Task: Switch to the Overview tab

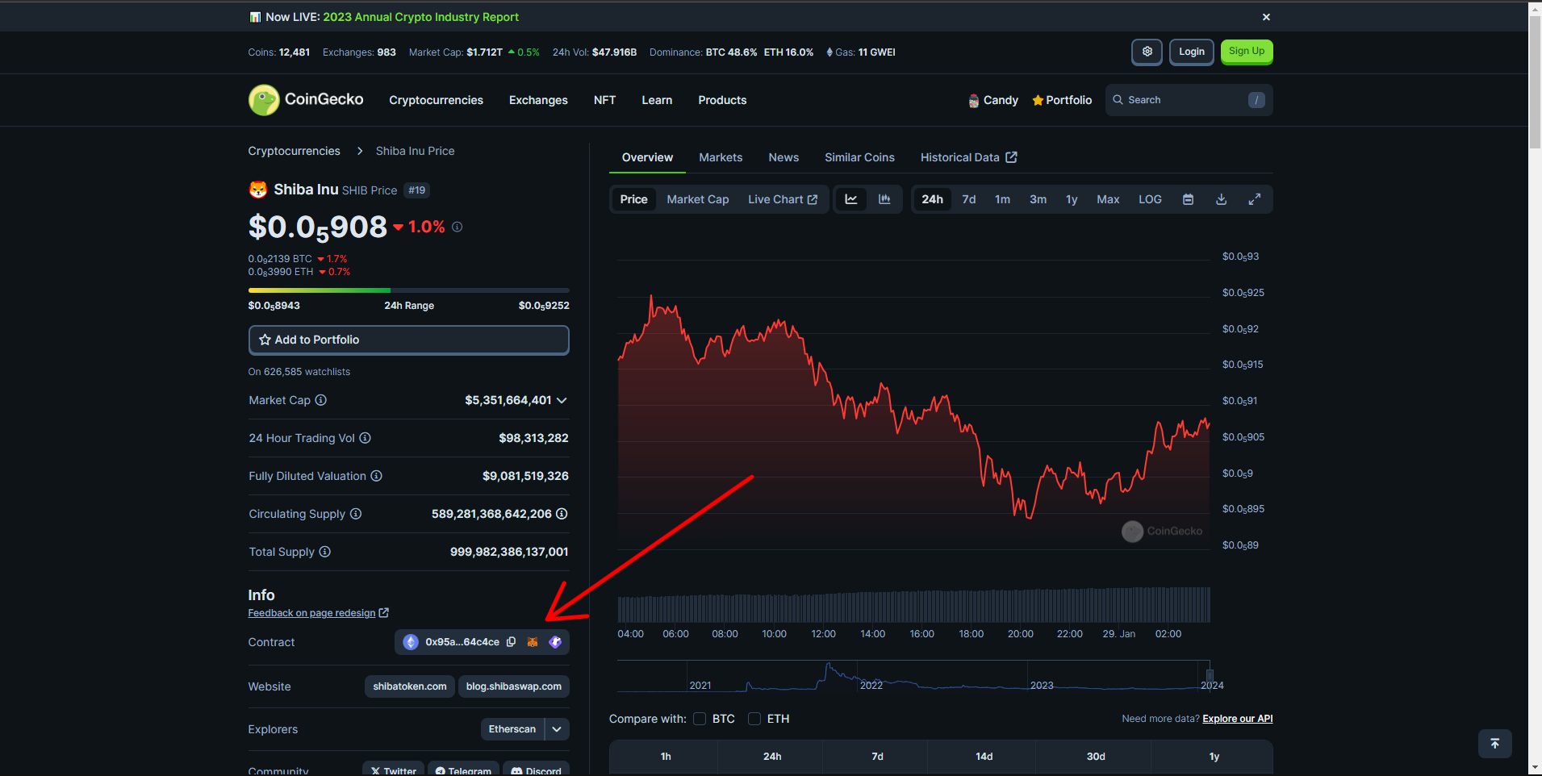Action: pyautogui.click(x=647, y=157)
